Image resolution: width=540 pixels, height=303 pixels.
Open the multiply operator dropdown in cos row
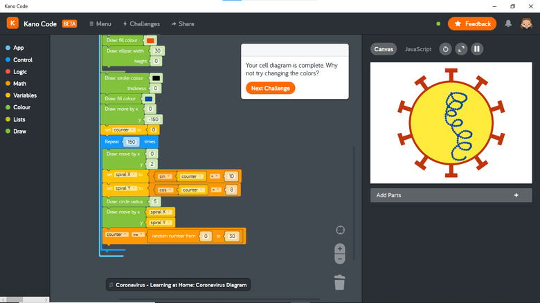216,190
